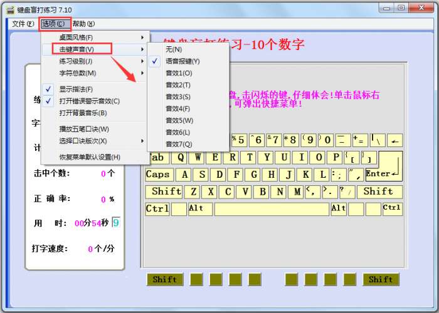Open 选择口诀版次 submenu
This screenshot has height=313, width=439.
point(83,141)
